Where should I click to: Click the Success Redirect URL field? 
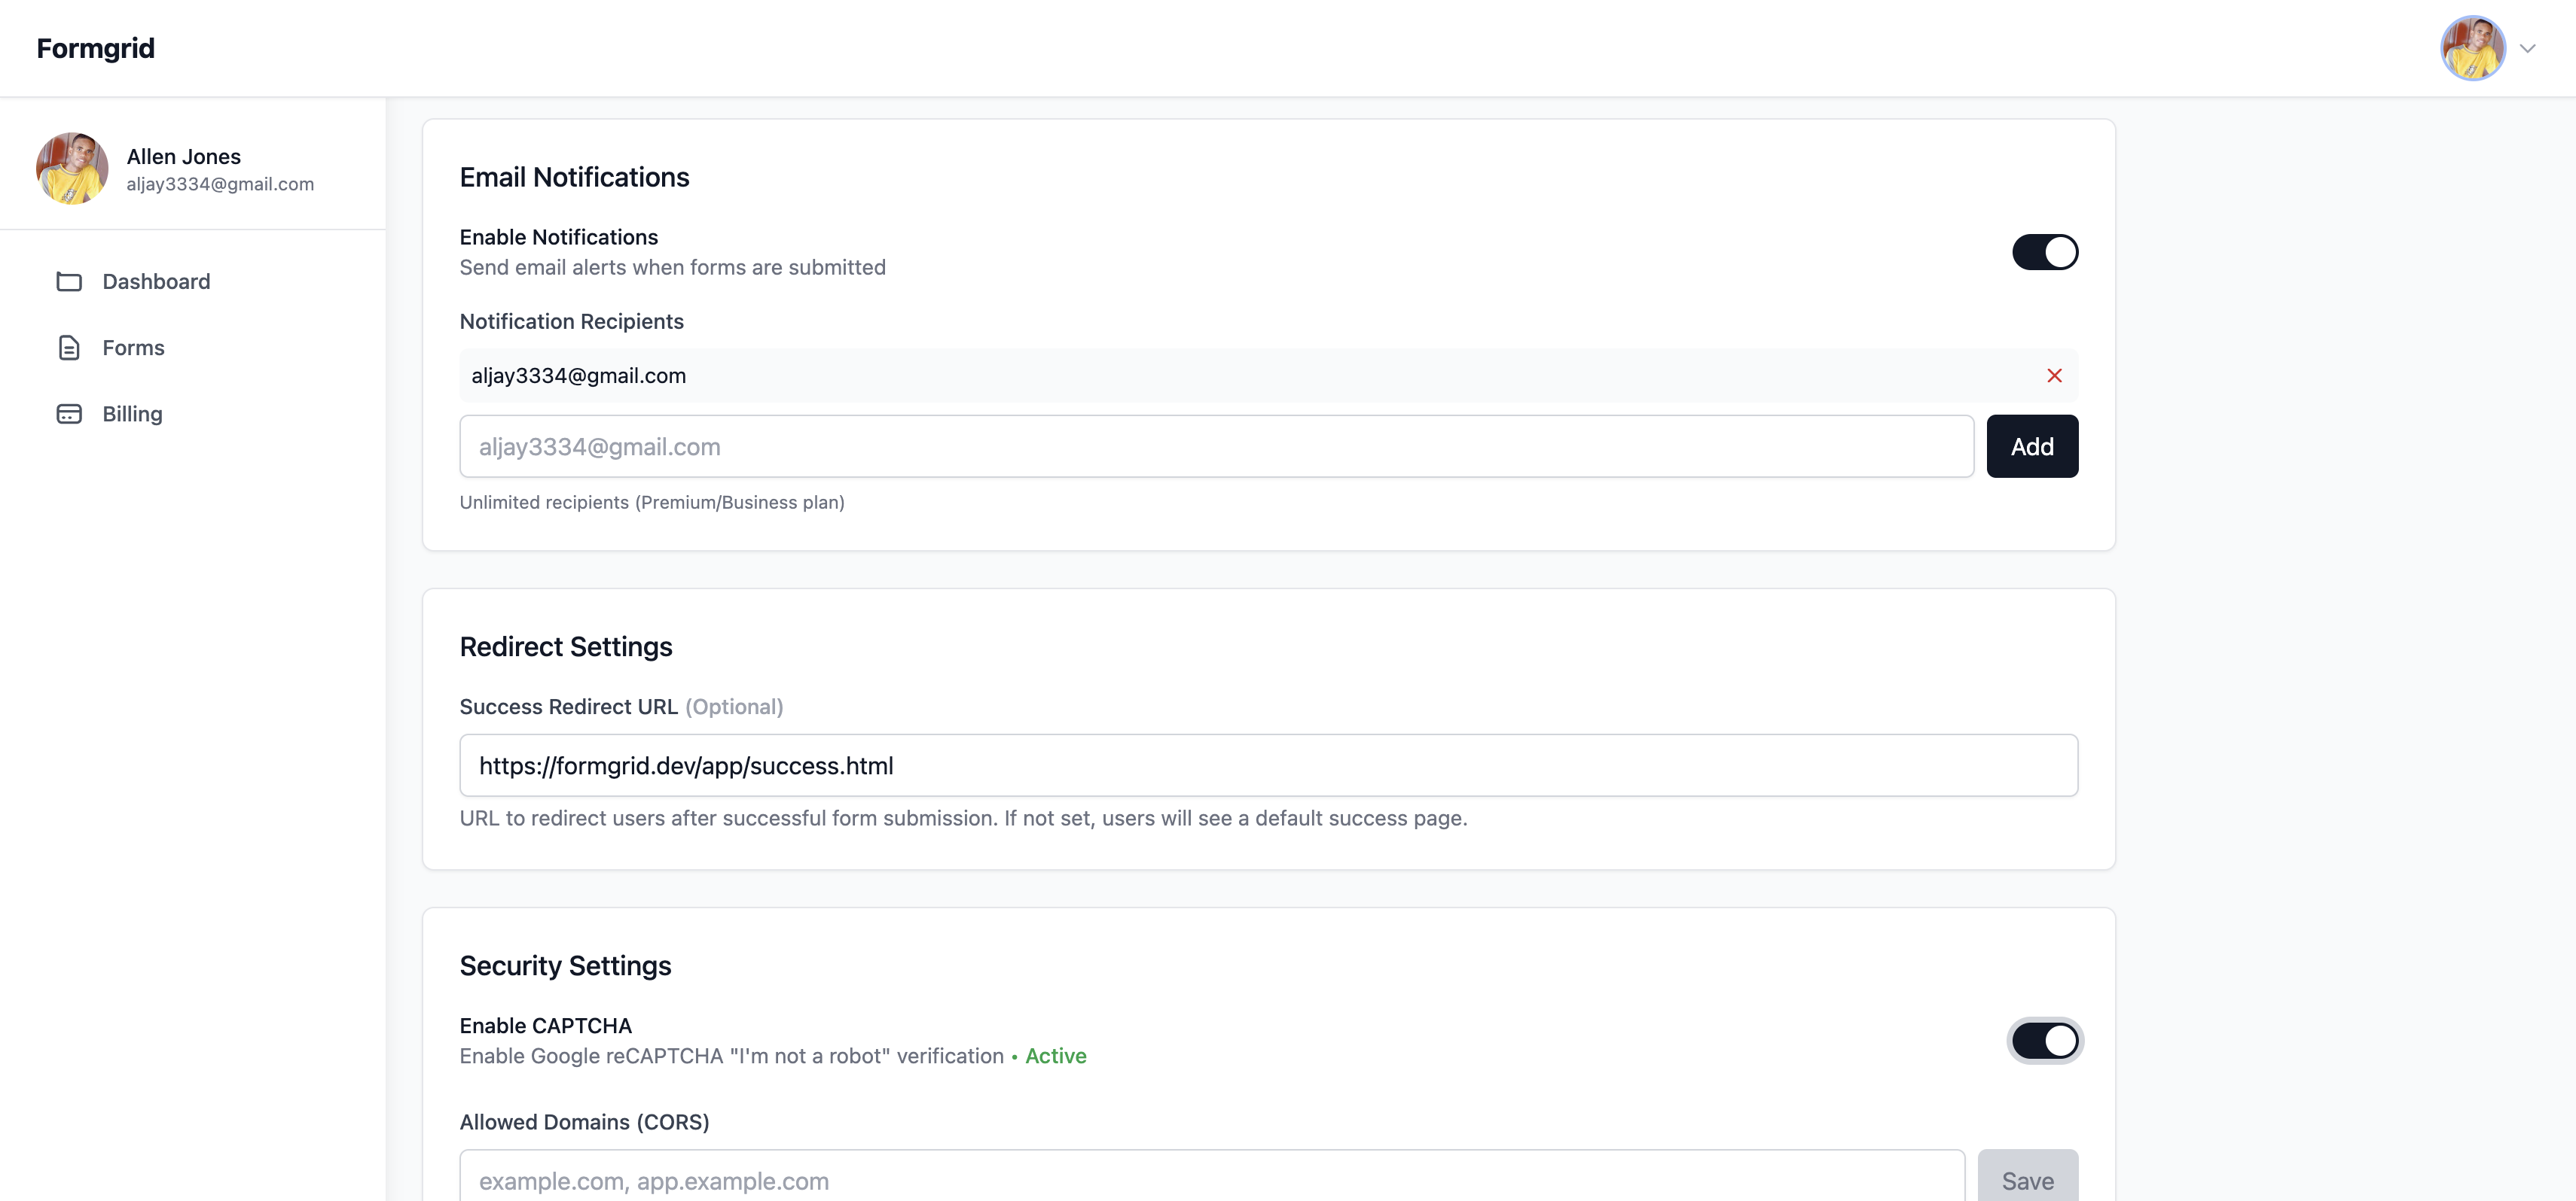click(x=1268, y=765)
